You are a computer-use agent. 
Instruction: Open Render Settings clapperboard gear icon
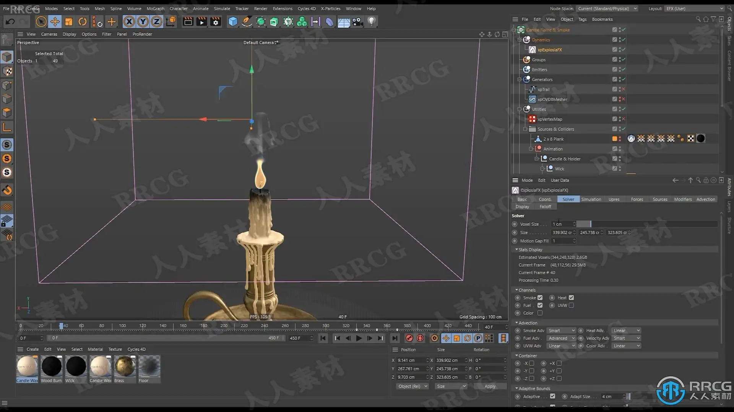coord(216,22)
